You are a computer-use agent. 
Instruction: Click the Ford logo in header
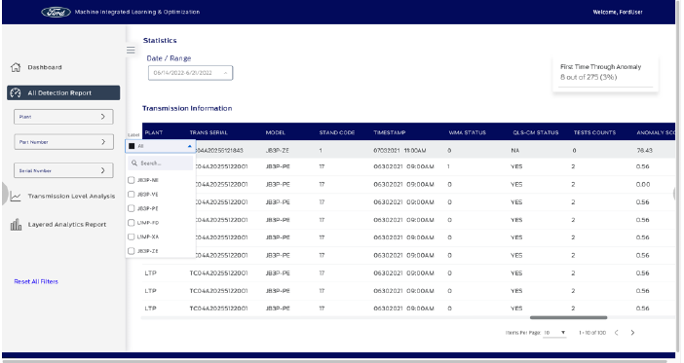(x=56, y=13)
